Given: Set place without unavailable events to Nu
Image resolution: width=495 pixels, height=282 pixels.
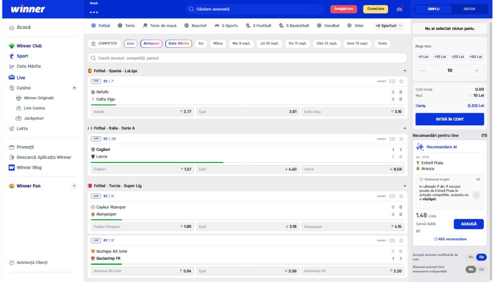Looking at the screenshot, I should pos(471,269).
